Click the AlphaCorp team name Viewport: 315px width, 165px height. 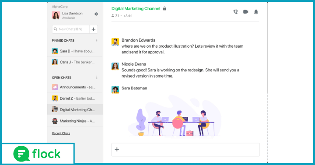pyautogui.click(x=59, y=7)
